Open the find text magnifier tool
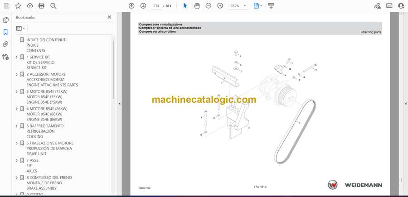The width and height of the screenshot is (408, 197). click(x=53, y=6)
